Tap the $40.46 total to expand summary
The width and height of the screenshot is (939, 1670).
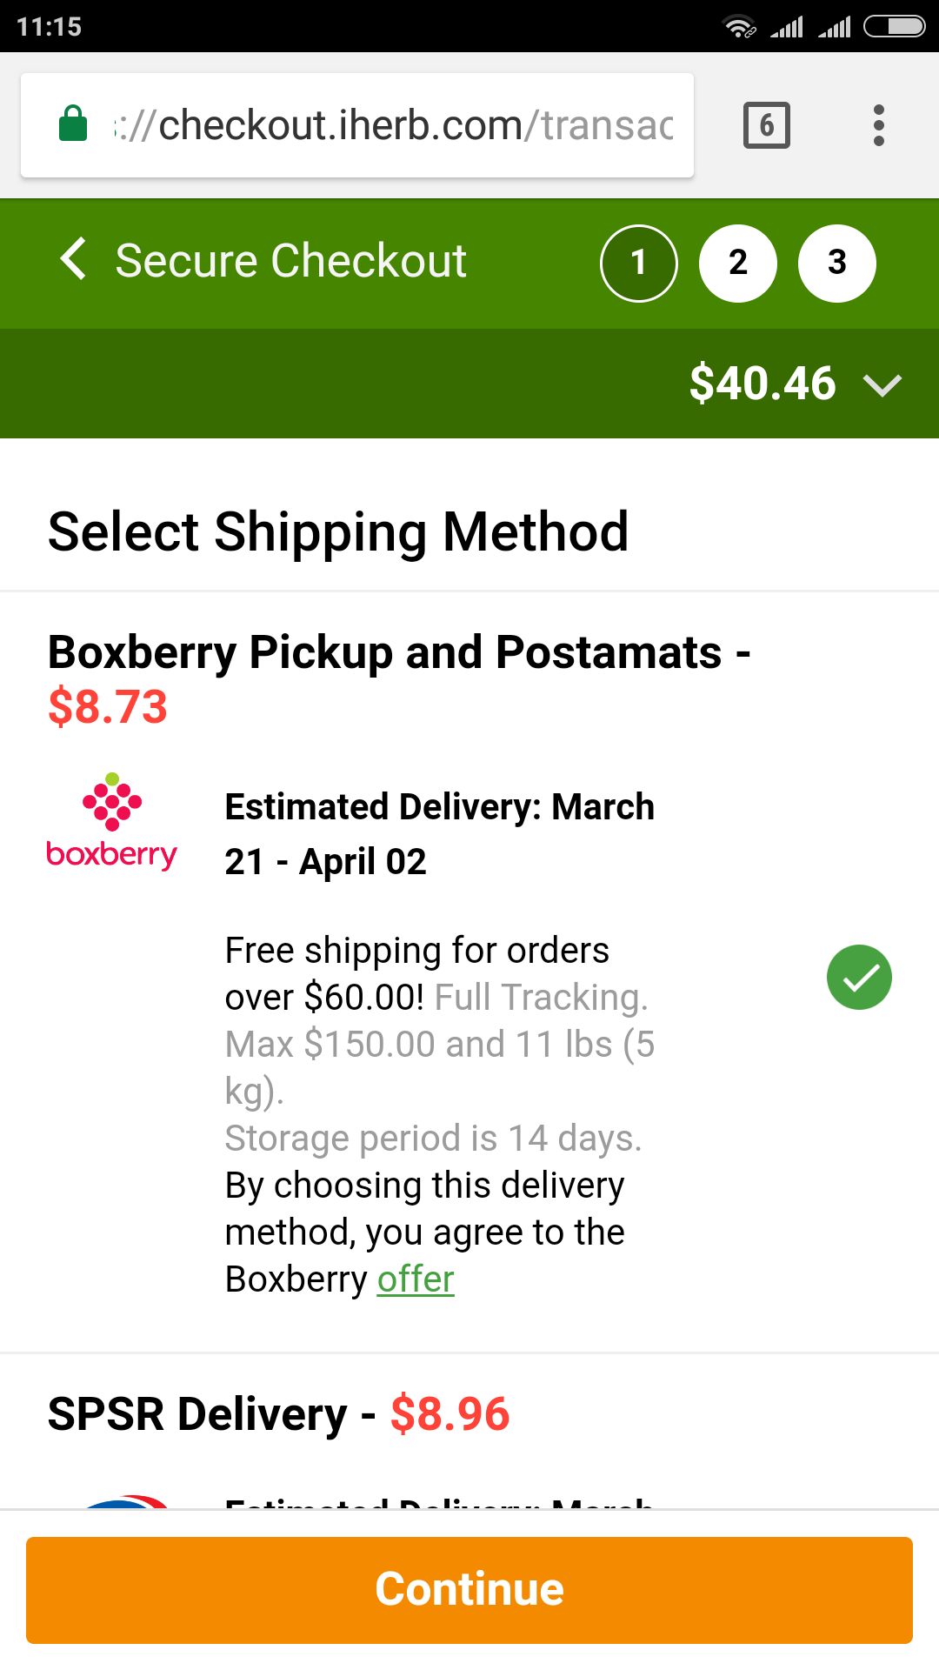(763, 384)
